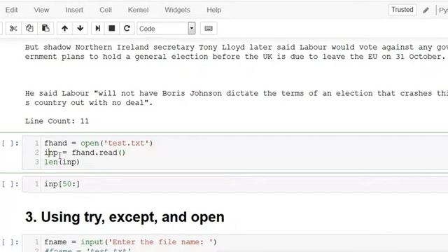Click the fname = input('Enter the file name: ') line
This screenshot has height=252, width=448.
pos(131,242)
